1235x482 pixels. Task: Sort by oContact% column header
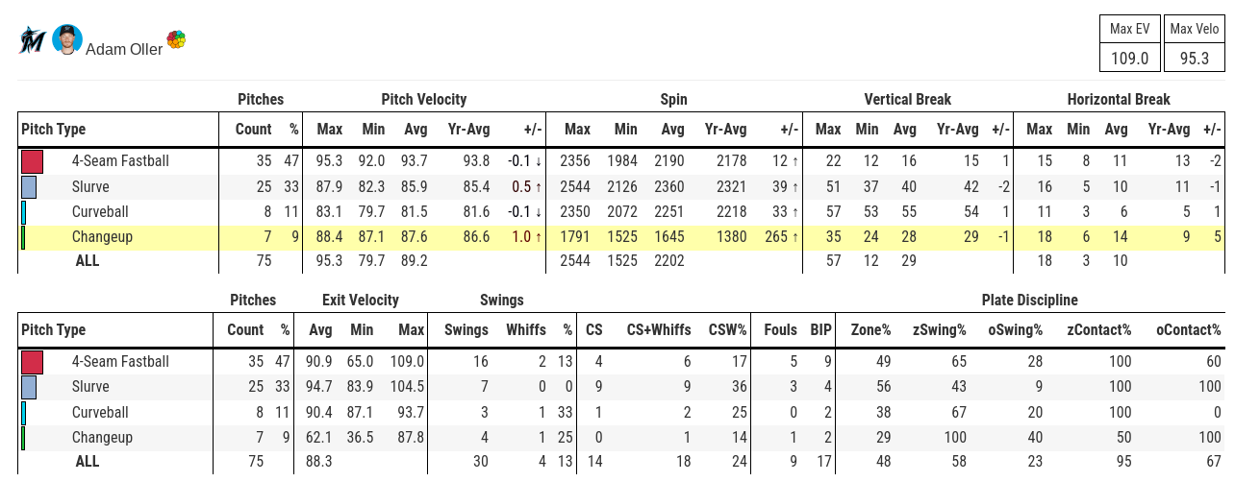point(1188,329)
